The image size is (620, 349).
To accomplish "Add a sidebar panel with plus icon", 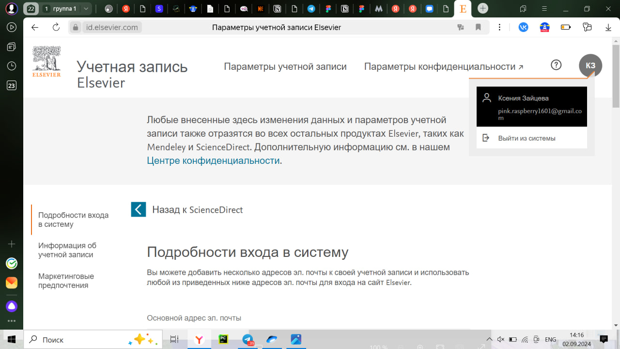I will point(12,244).
